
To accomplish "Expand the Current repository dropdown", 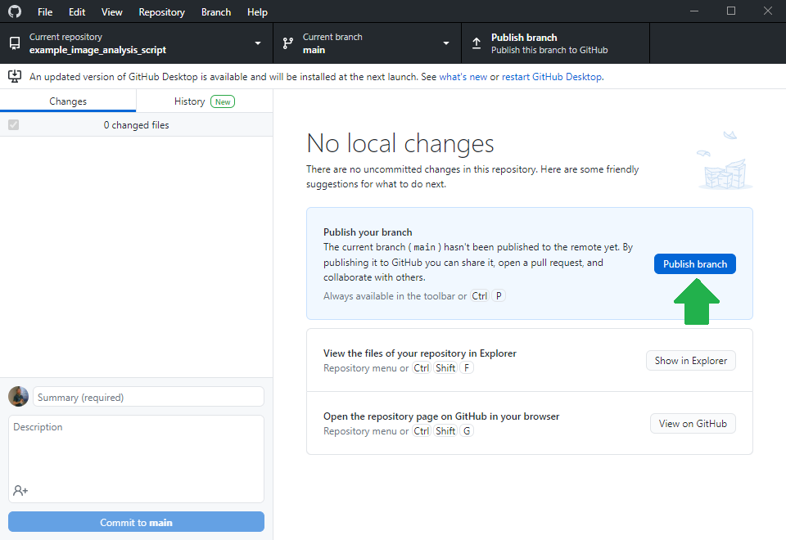I will point(258,43).
